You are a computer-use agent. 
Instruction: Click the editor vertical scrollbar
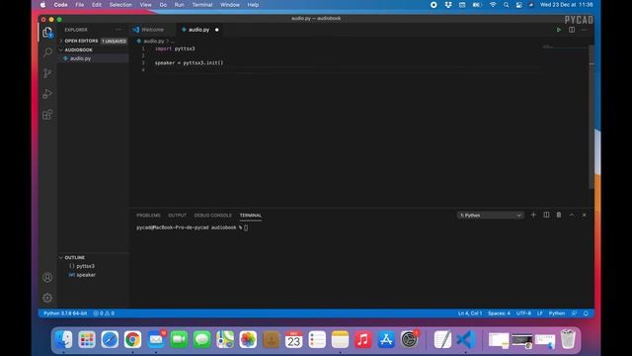coord(592,117)
